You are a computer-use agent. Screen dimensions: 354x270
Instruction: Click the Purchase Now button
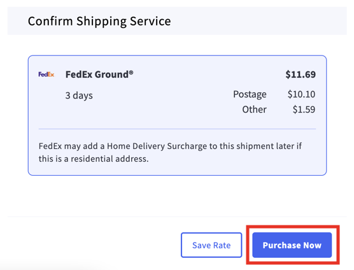(x=292, y=245)
